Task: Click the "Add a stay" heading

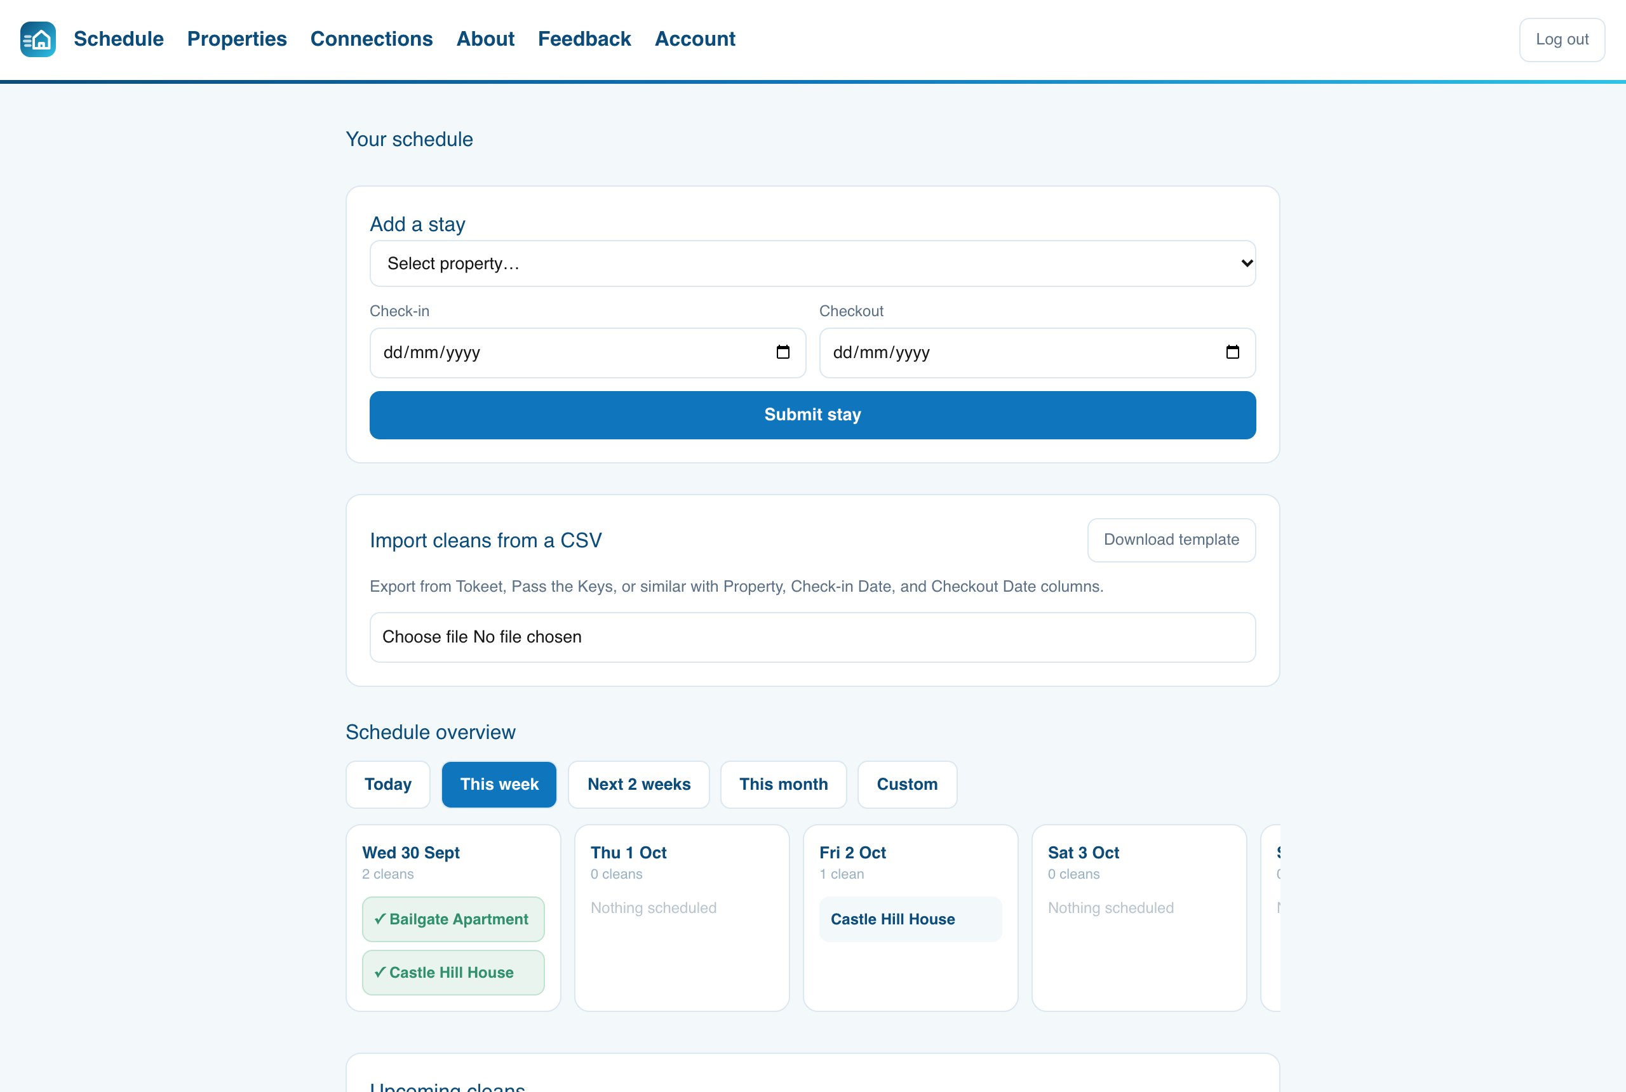Action: [417, 224]
